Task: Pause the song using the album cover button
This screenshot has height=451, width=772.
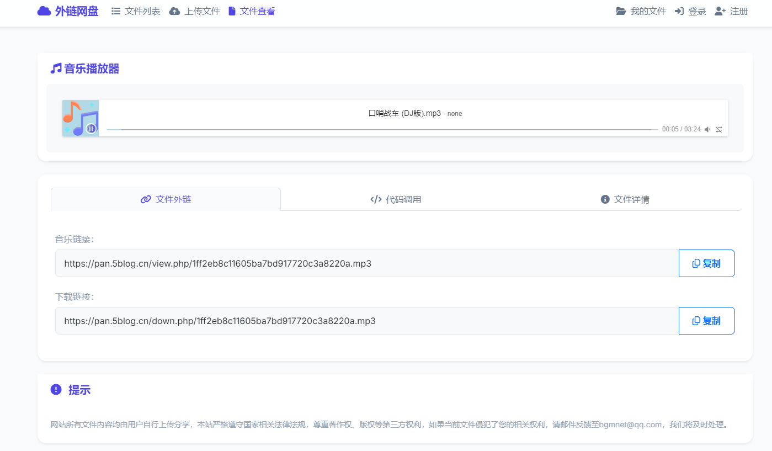Action: pos(91,129)
